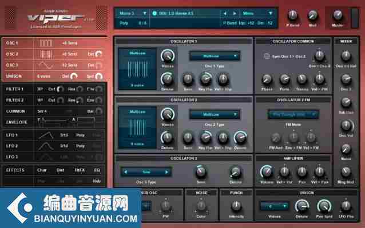Click the Chor effect label
This screenshot has width=365, height=228.
(x=42, y=170)
